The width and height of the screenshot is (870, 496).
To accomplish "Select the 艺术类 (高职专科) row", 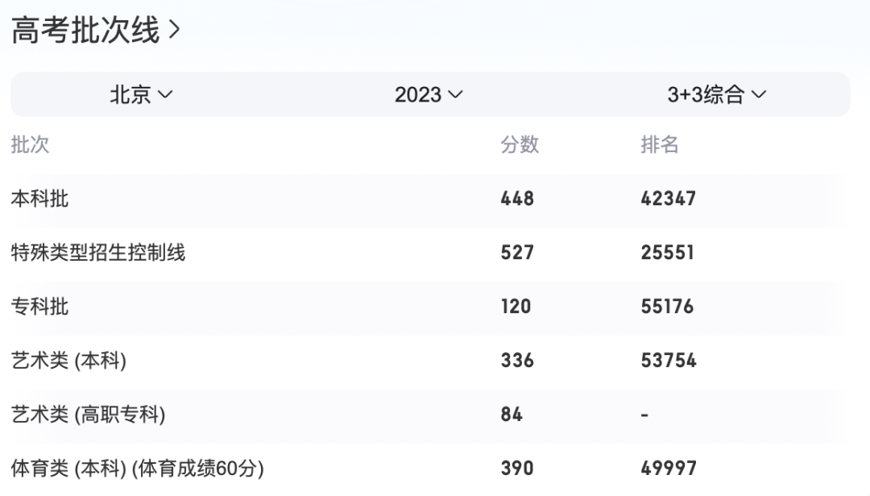I will tap(88, 415).
